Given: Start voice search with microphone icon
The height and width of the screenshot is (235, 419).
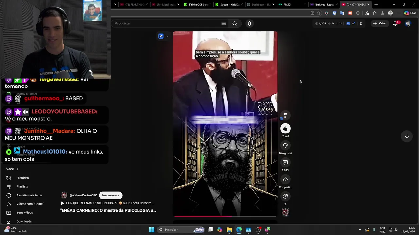Looking at the screenshot, I should tap(249, 23).
